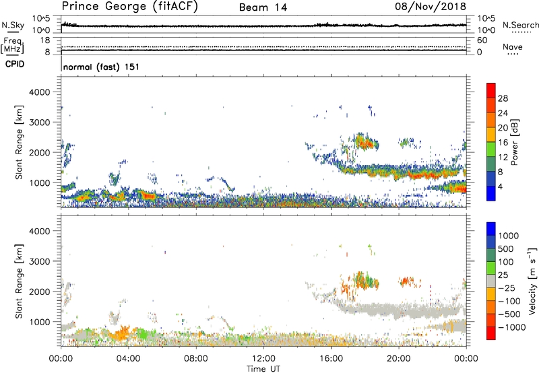Image resolution: width=539 pixels, height=373 pixels.
Task: Click the 'Power [dB]' colorbar label
Action: pos(514,142)
